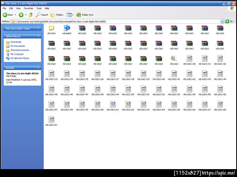Click the rld-s3e3.r42 file name label
This screenshot has width=237, height=177.
click(189, 79)
